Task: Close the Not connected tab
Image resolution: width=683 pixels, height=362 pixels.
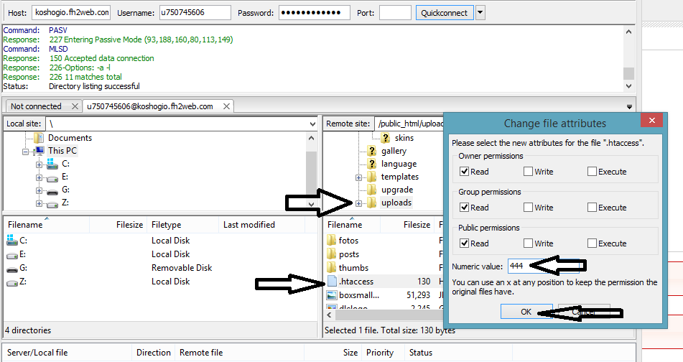Action: (x=75, y=106)
